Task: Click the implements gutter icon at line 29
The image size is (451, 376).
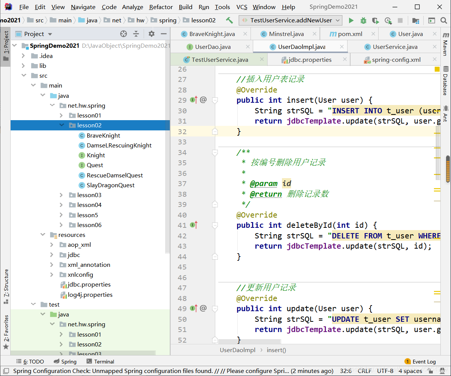Action: (x=194, y=100)
